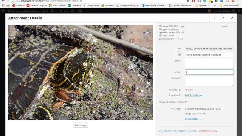Viewport: 242px width, 136px height.
Task: Click the address bar URL
Action: (51, 1)
